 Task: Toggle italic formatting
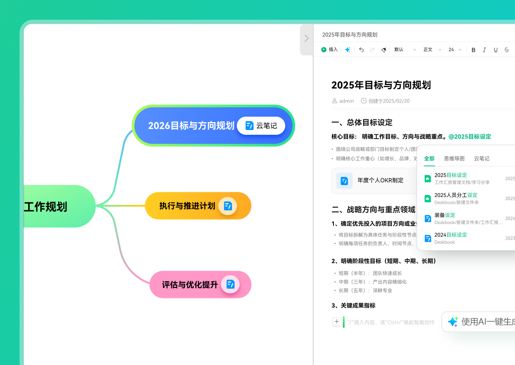[x=484, y=50]
